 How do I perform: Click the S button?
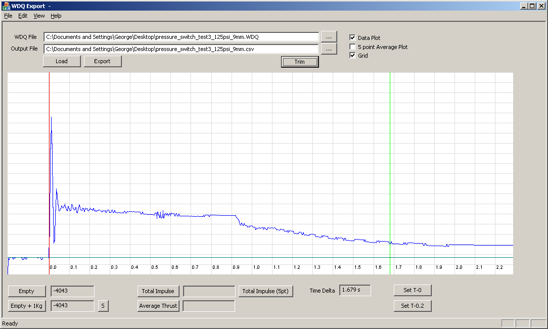pos(103,306)
